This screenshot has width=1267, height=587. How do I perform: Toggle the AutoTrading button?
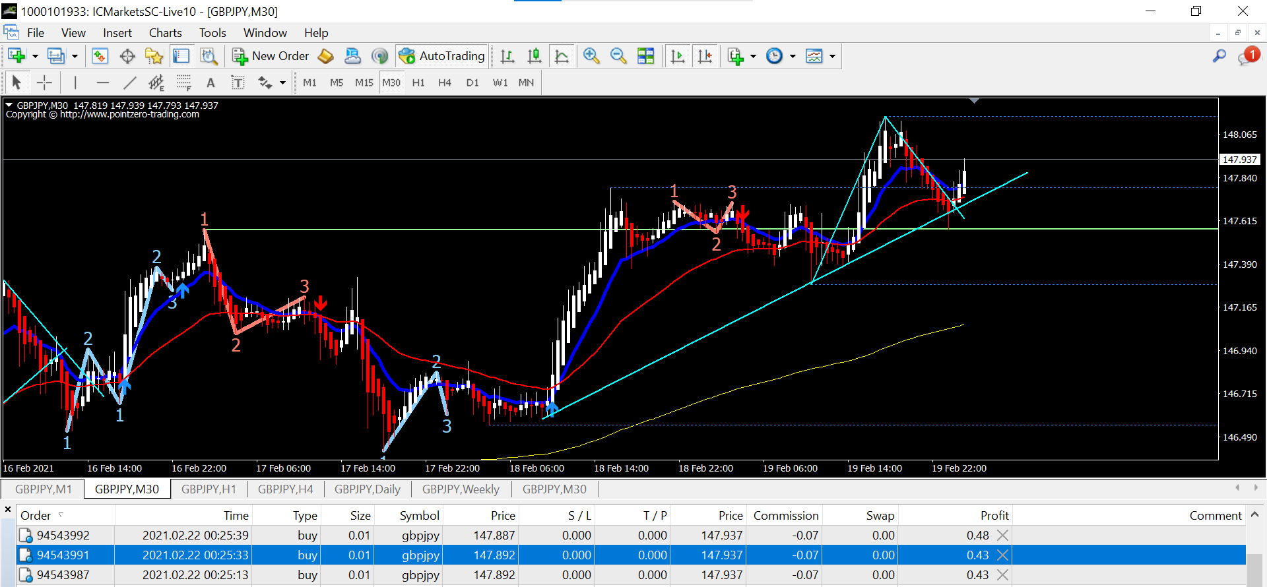point(442,56)
